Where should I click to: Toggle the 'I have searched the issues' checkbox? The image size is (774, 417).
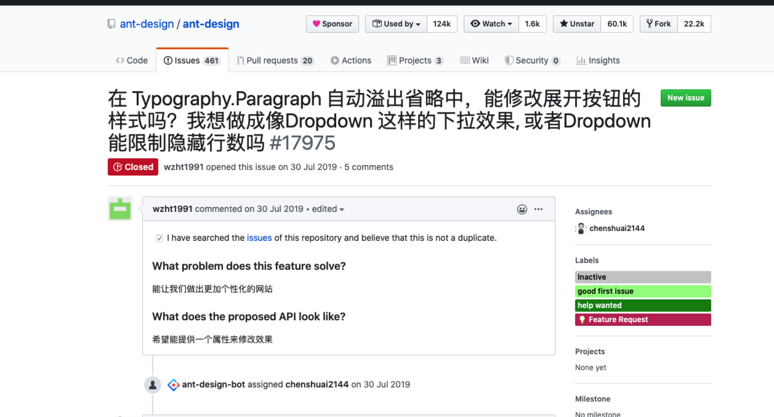tap(159, 238)
